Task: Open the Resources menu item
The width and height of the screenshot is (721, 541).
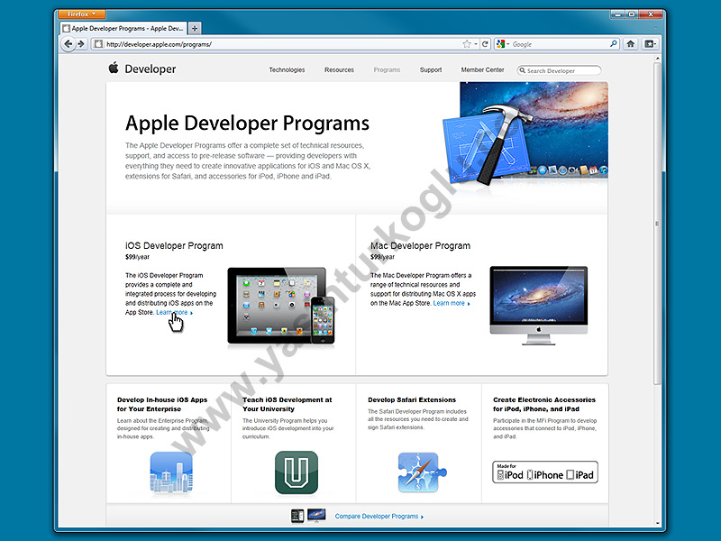Action: (x=340, y=70)
